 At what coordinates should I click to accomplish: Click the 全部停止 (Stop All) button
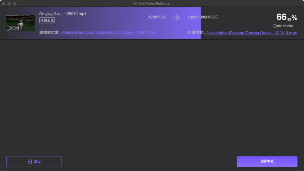[x=267, y=161]
